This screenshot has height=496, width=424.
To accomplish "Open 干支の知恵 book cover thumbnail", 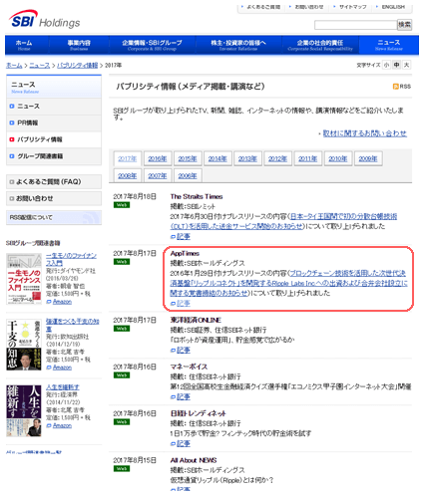I will (24, 345).
